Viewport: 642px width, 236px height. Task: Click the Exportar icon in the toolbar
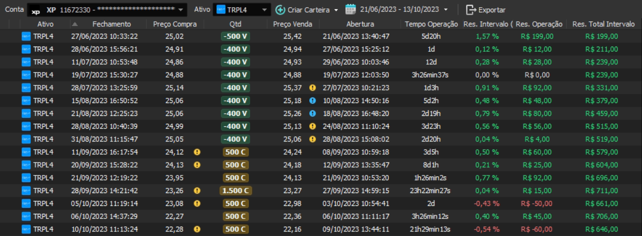(471, 10)
